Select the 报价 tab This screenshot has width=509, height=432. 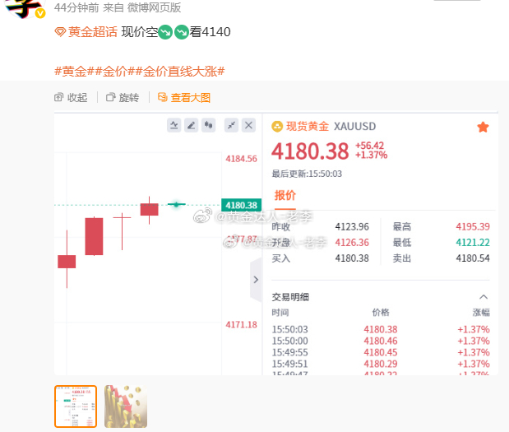pyautogui.click(x=285, y=196)
